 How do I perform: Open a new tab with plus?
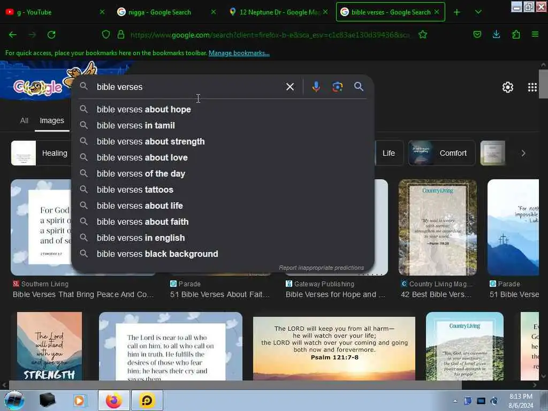(x=457, y=12)
